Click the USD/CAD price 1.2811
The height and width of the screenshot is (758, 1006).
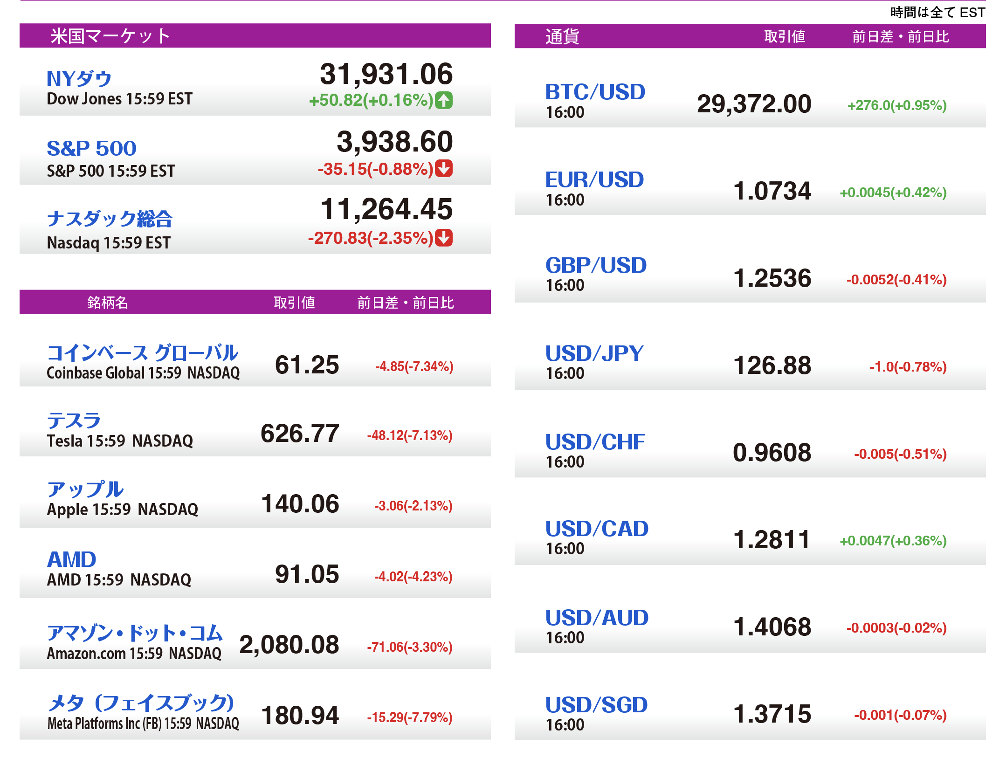(x=772, y=539)
